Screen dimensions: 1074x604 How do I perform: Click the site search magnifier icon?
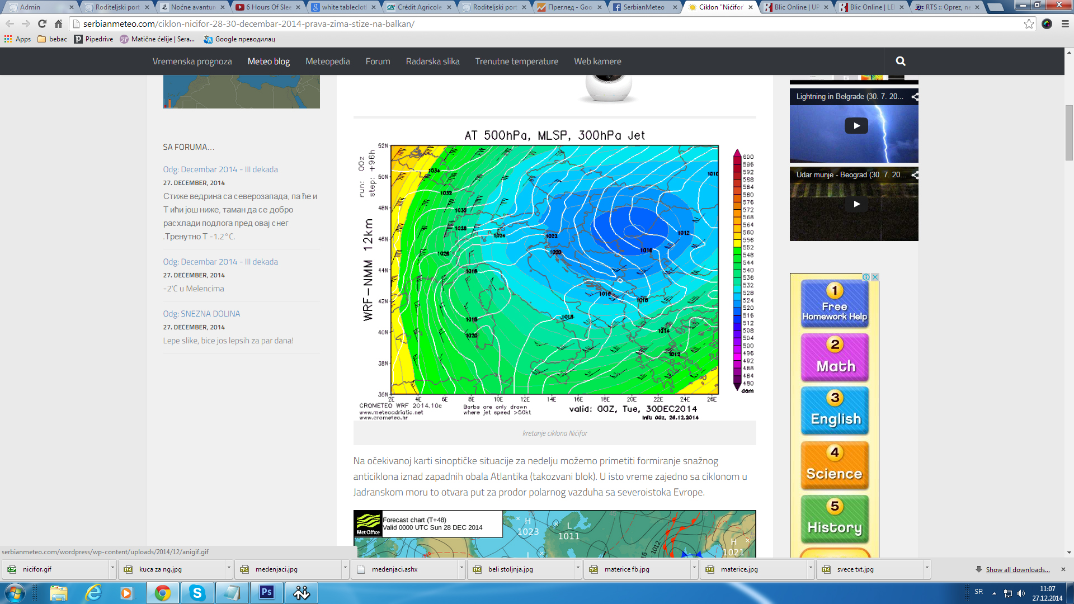900,61
